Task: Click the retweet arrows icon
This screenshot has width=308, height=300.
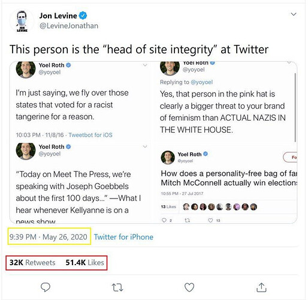Action: 117,287
